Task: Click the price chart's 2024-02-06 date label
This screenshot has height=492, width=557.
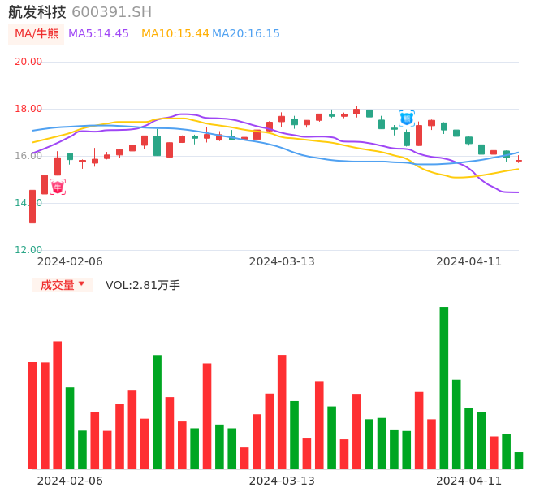Action: click(70, 261)
